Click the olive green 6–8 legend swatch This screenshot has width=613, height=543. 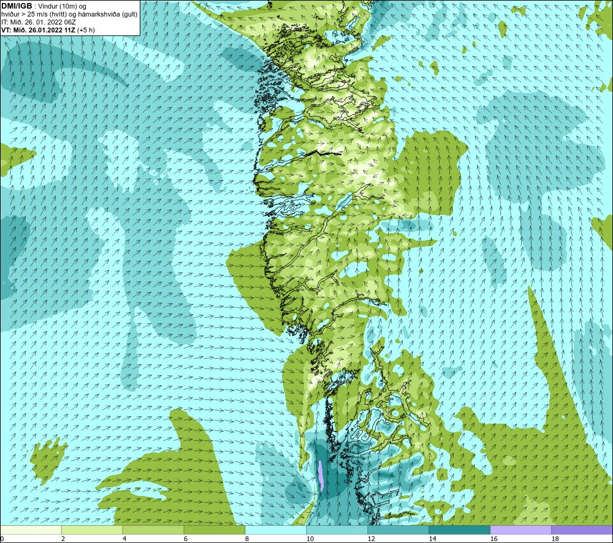pyautogui.click(x=214, y=530)
